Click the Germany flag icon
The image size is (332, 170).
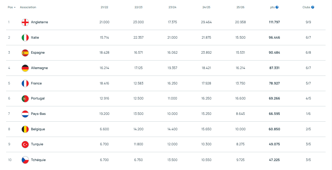pos(25,68)
